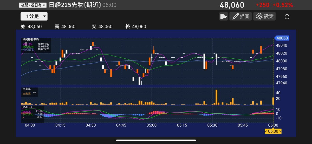
Task: Select the 48000 price axis label
Action: click(281, 61)
